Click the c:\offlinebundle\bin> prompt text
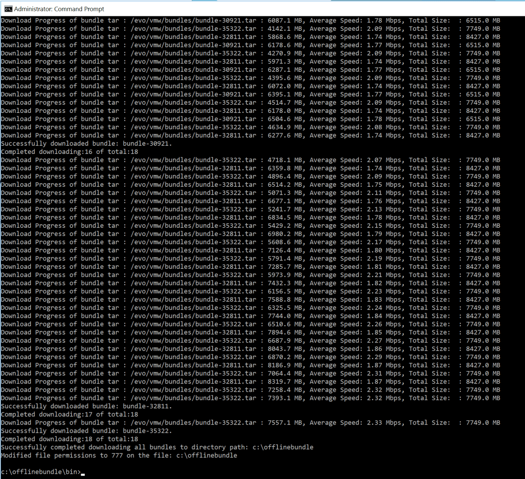The image size is (525, 479). coord(41,472)
